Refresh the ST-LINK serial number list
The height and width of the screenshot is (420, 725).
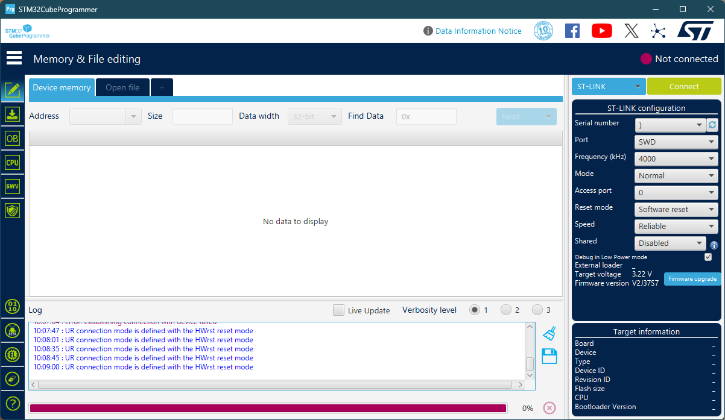tap(712, 125)
